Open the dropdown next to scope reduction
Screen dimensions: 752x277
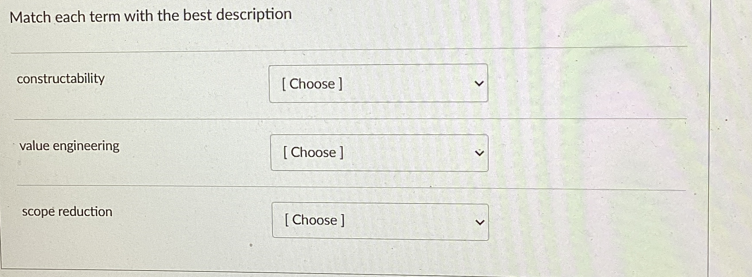[x=380, y=221]
